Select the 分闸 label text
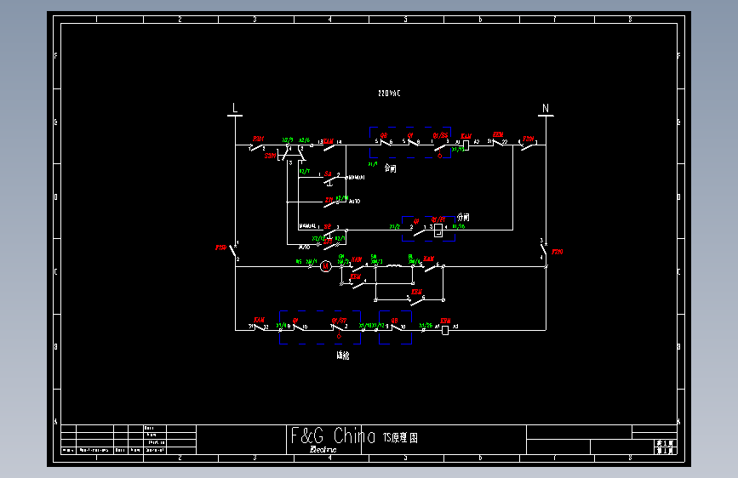738x478 pixels. pos(463,217)
